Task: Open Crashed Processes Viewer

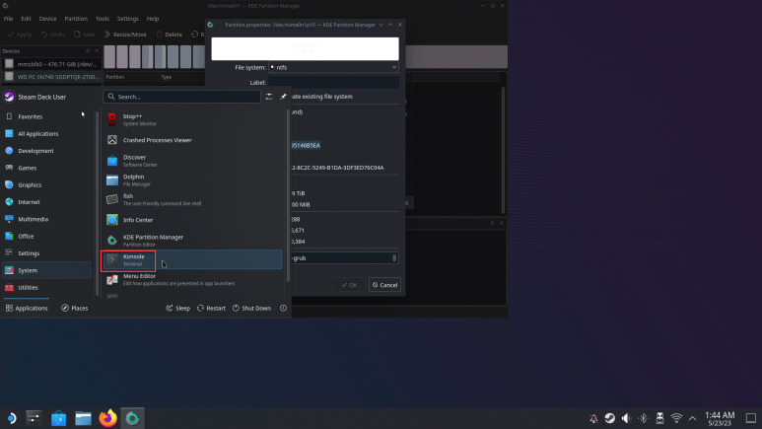Action: coord(192,140)
